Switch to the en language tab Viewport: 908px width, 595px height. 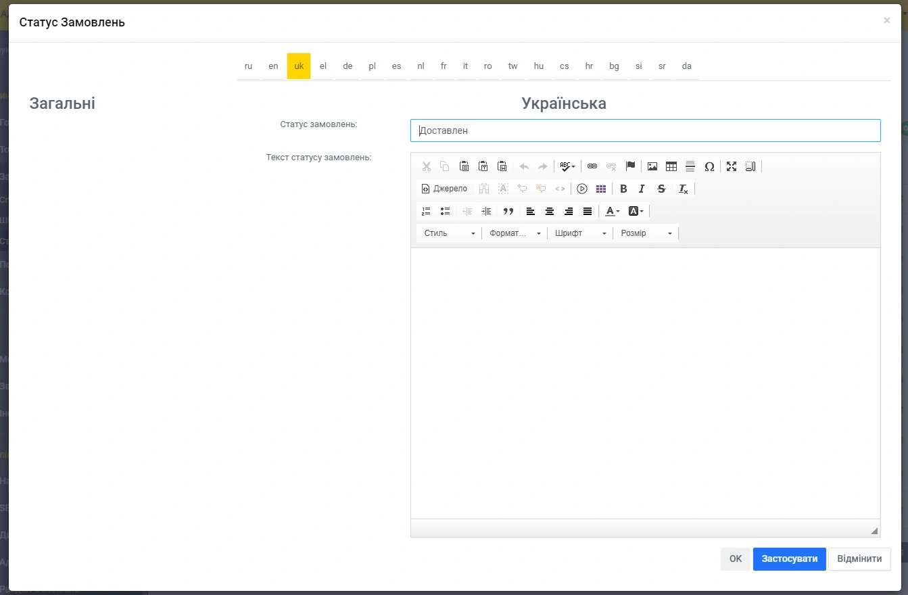pos(273,66)
